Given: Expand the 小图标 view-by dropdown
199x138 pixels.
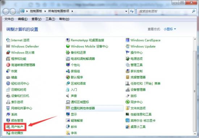Looking at the screenshot, I should tap(170, 29).
